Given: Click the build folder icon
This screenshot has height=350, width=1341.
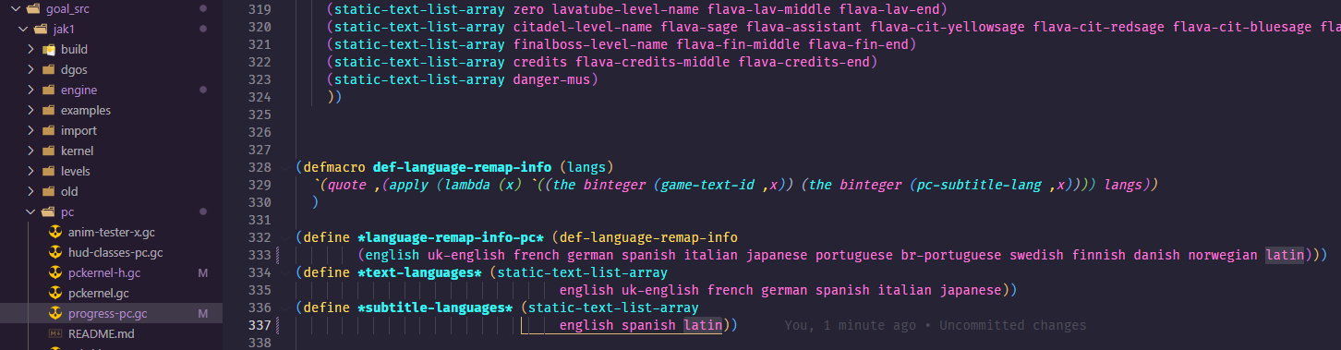Looking at the screenshot, I should point(49,50).
